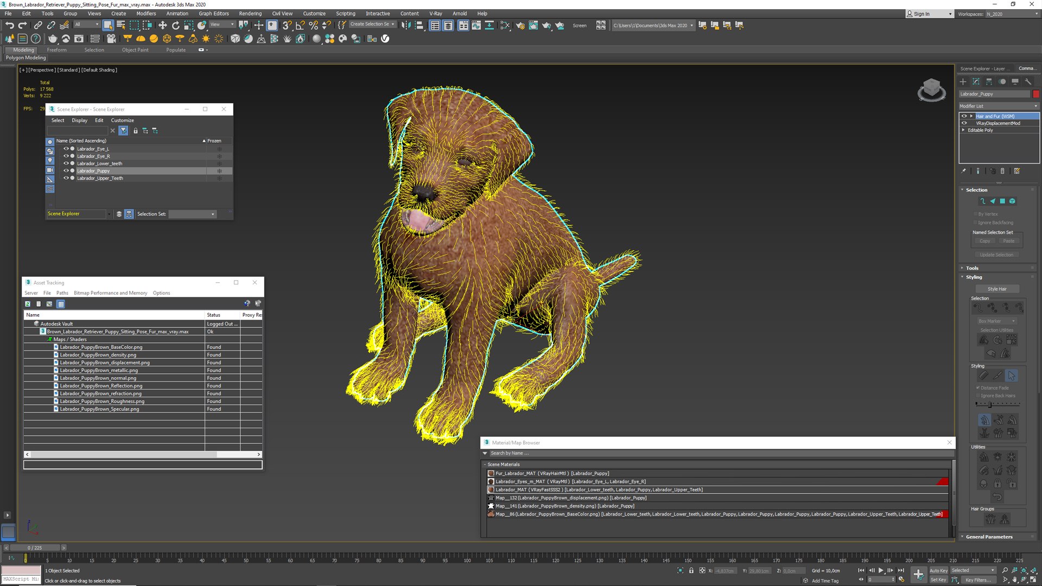This screenshot has width=1042, height=586.
Task: Open the Modifier List dropdown
Action: (x=999, y=106)
